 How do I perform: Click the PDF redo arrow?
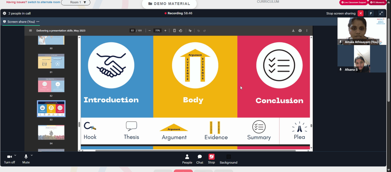(204, 30)
